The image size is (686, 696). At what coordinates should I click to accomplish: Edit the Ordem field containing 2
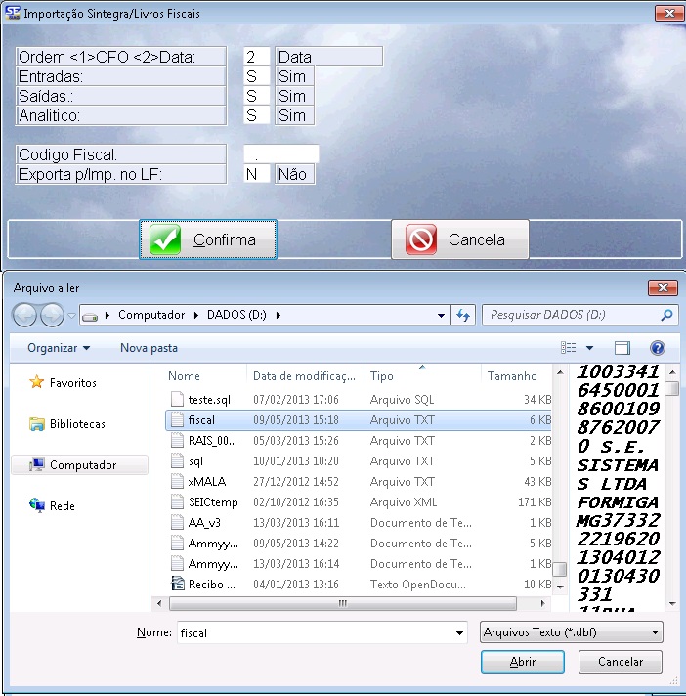coord(256,57)
